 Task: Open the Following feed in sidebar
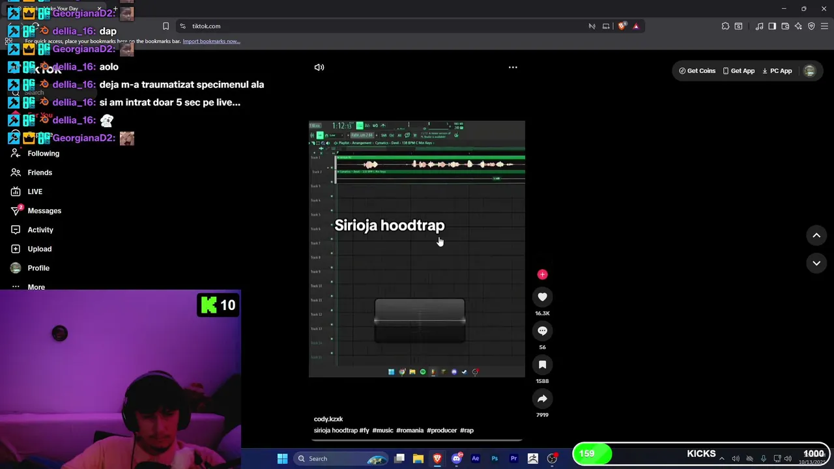(x=35, y=153)
